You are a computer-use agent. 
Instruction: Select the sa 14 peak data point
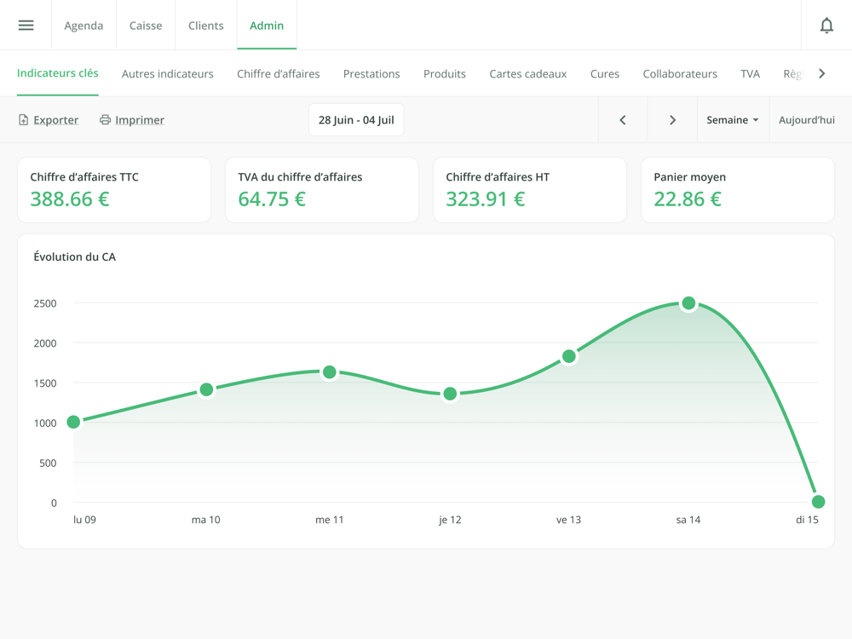[688, 303]
